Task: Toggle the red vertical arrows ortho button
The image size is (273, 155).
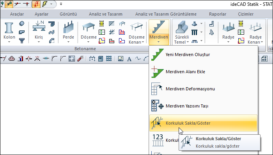Action: pyautogui.click(x=36, y=4)
